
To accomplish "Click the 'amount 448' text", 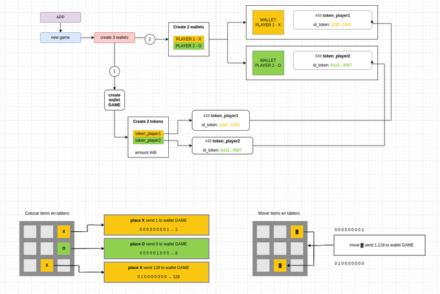I will pyautogui.click(x=146, y=152).
